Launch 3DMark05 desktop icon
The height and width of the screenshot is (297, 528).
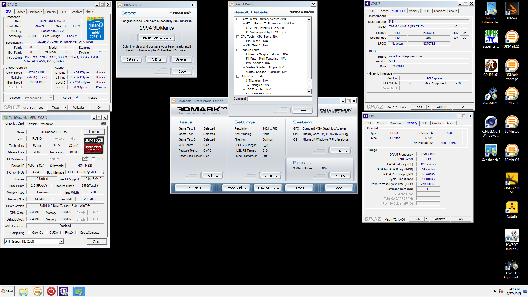(x=512, y=124)
